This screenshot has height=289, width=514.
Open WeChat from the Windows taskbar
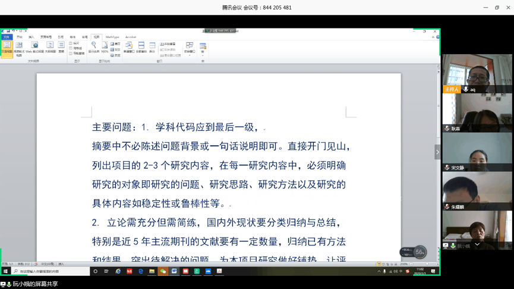pyautogui.click(x=163, y=271)
